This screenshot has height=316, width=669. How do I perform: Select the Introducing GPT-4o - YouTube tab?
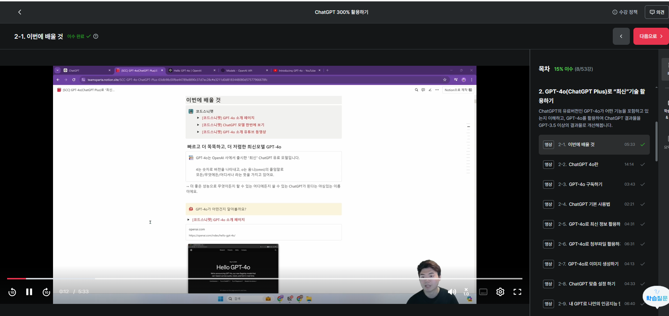click(x=297, y=70)
